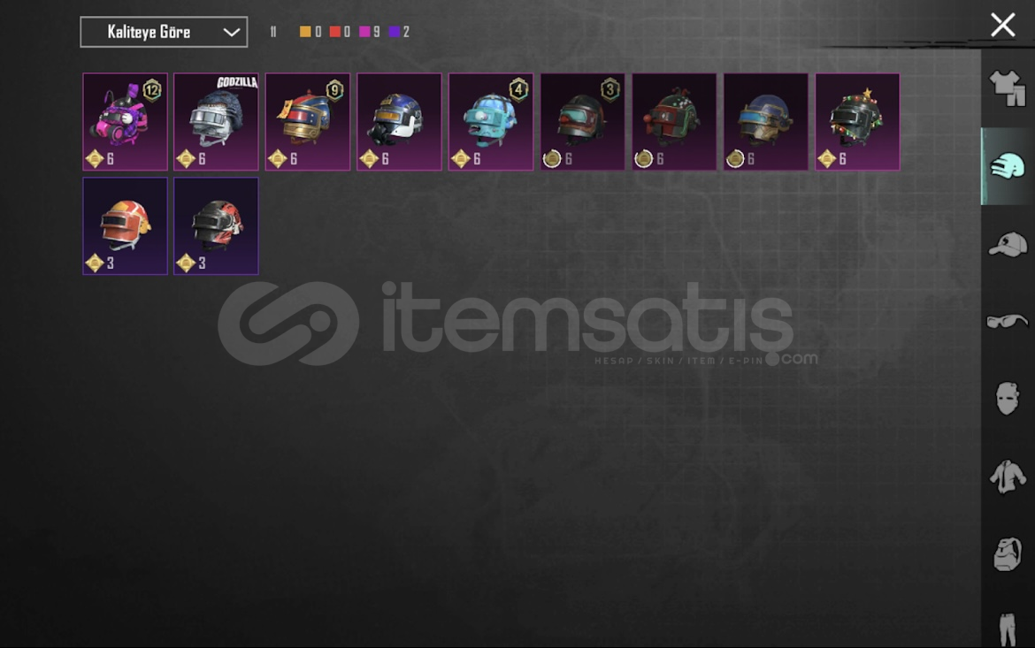Select the pink bunny helmet level 12
The image size is (1035, 648).
coord(125,121)
